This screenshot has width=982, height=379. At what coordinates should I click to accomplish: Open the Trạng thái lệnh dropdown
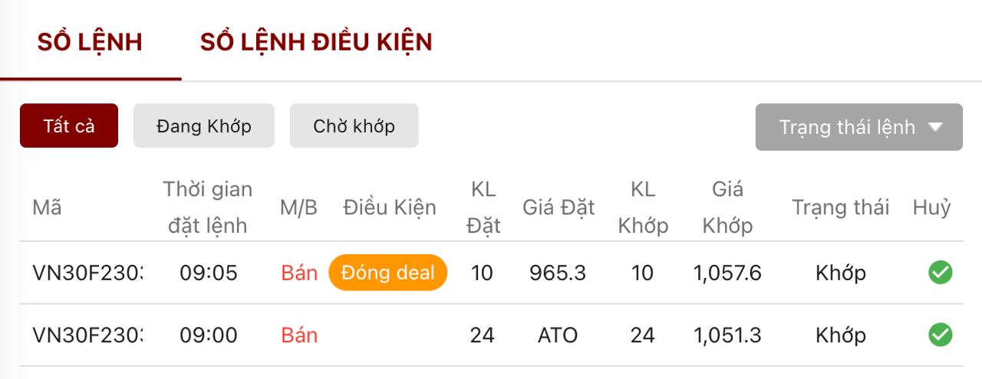coord(847,127)
